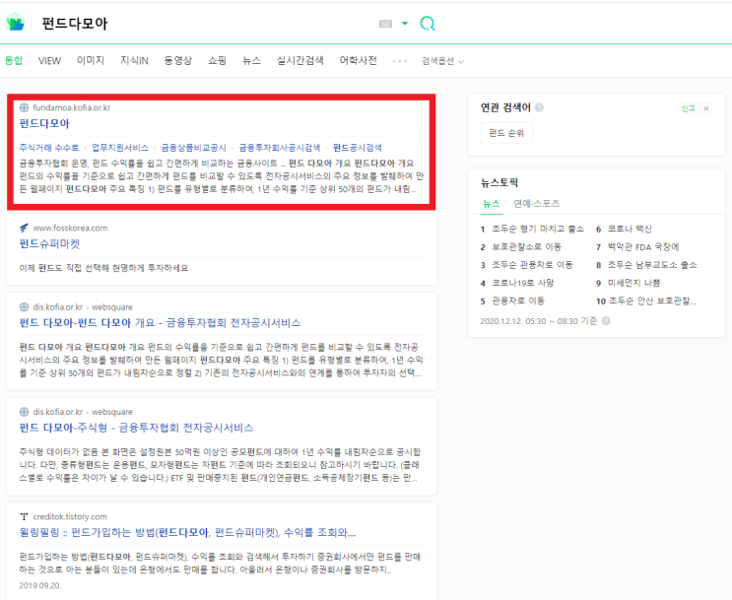Switch to the 이미지 tab
Image resolution: width=732 pixels, height=600 pixels.
pos(91,61)
